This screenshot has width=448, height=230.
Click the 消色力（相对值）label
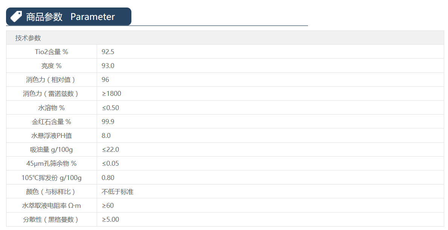click(52, 80)
